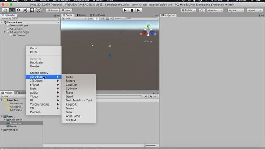This screenshot has width=265, height=149.
Task: Expand the Packages folder
Action: pos(2,130)
